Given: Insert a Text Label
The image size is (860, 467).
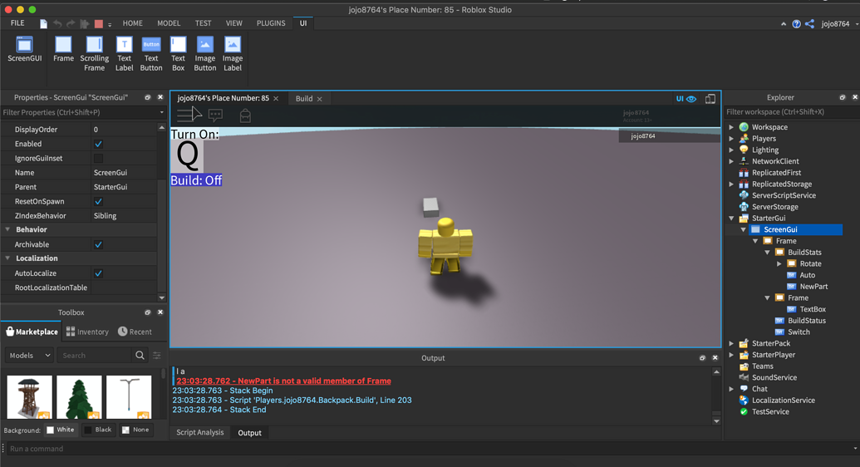Looking at the screenshot, I should [x=124, y=54].
